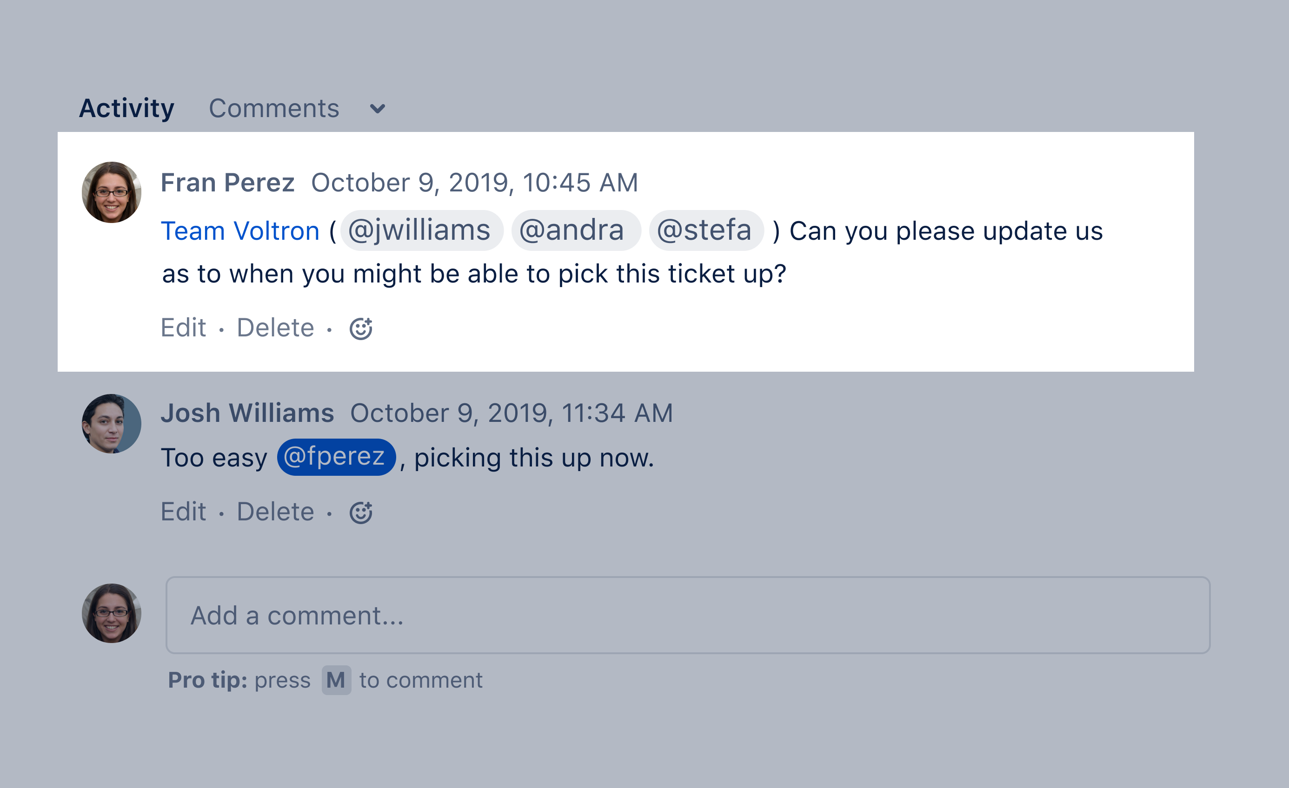Delete Josh Williams' comment
Viewport: 1289px width, 788px height.
(275, 512)
